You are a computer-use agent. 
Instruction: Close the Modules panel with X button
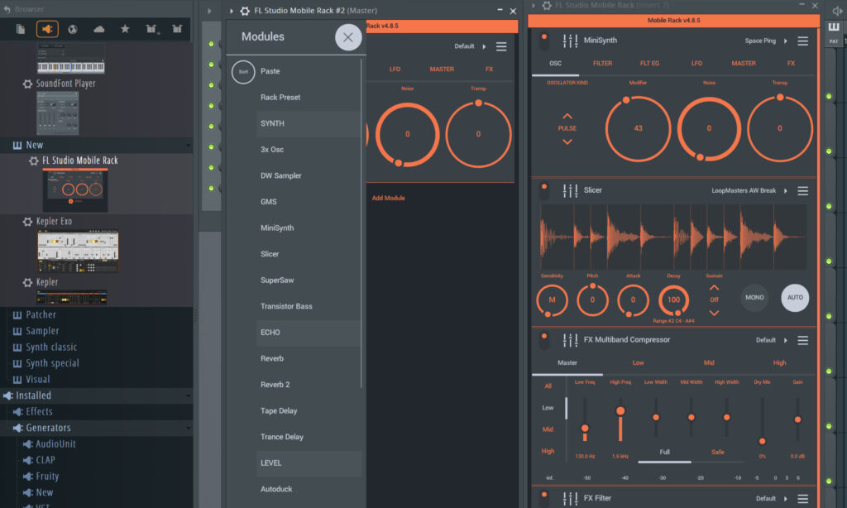(348, 37)
